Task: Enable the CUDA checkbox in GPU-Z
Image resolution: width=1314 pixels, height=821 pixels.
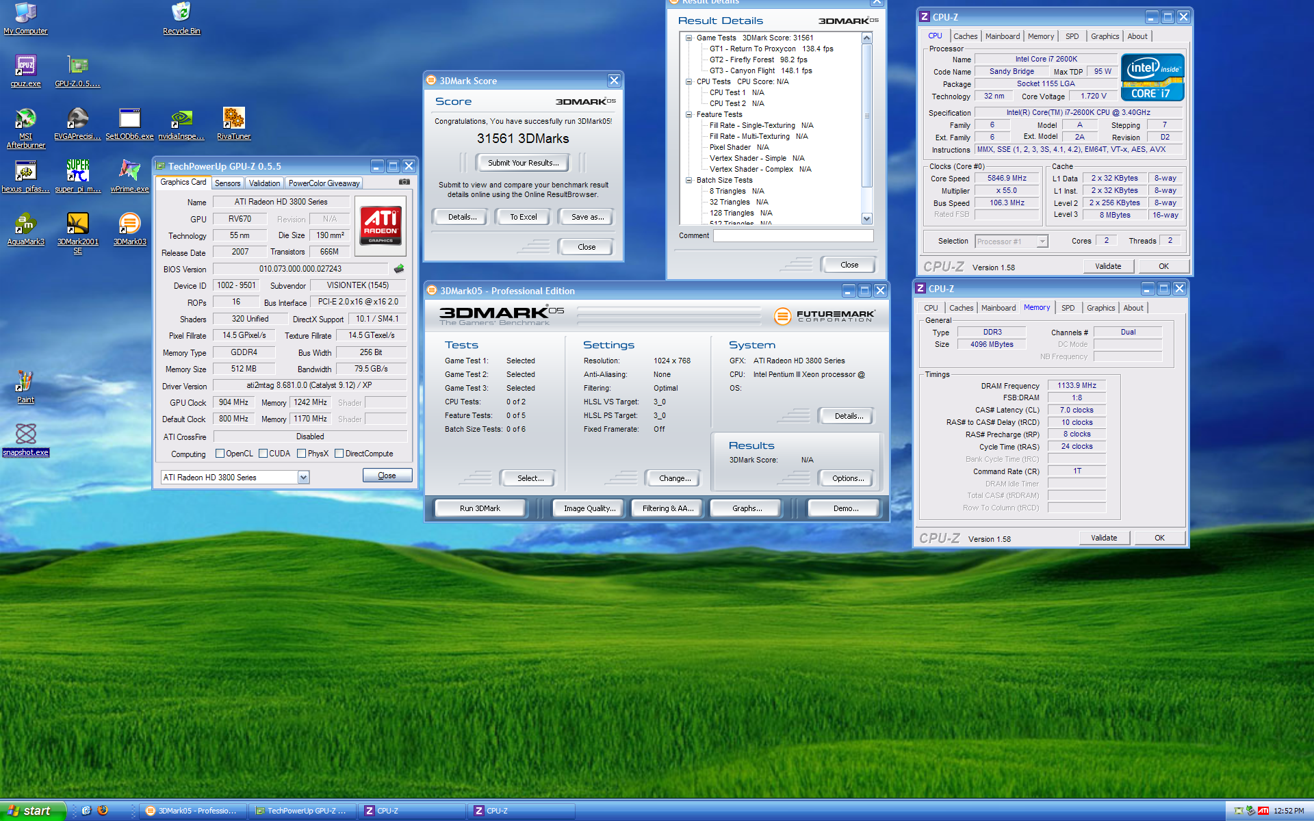Action: 263,453
